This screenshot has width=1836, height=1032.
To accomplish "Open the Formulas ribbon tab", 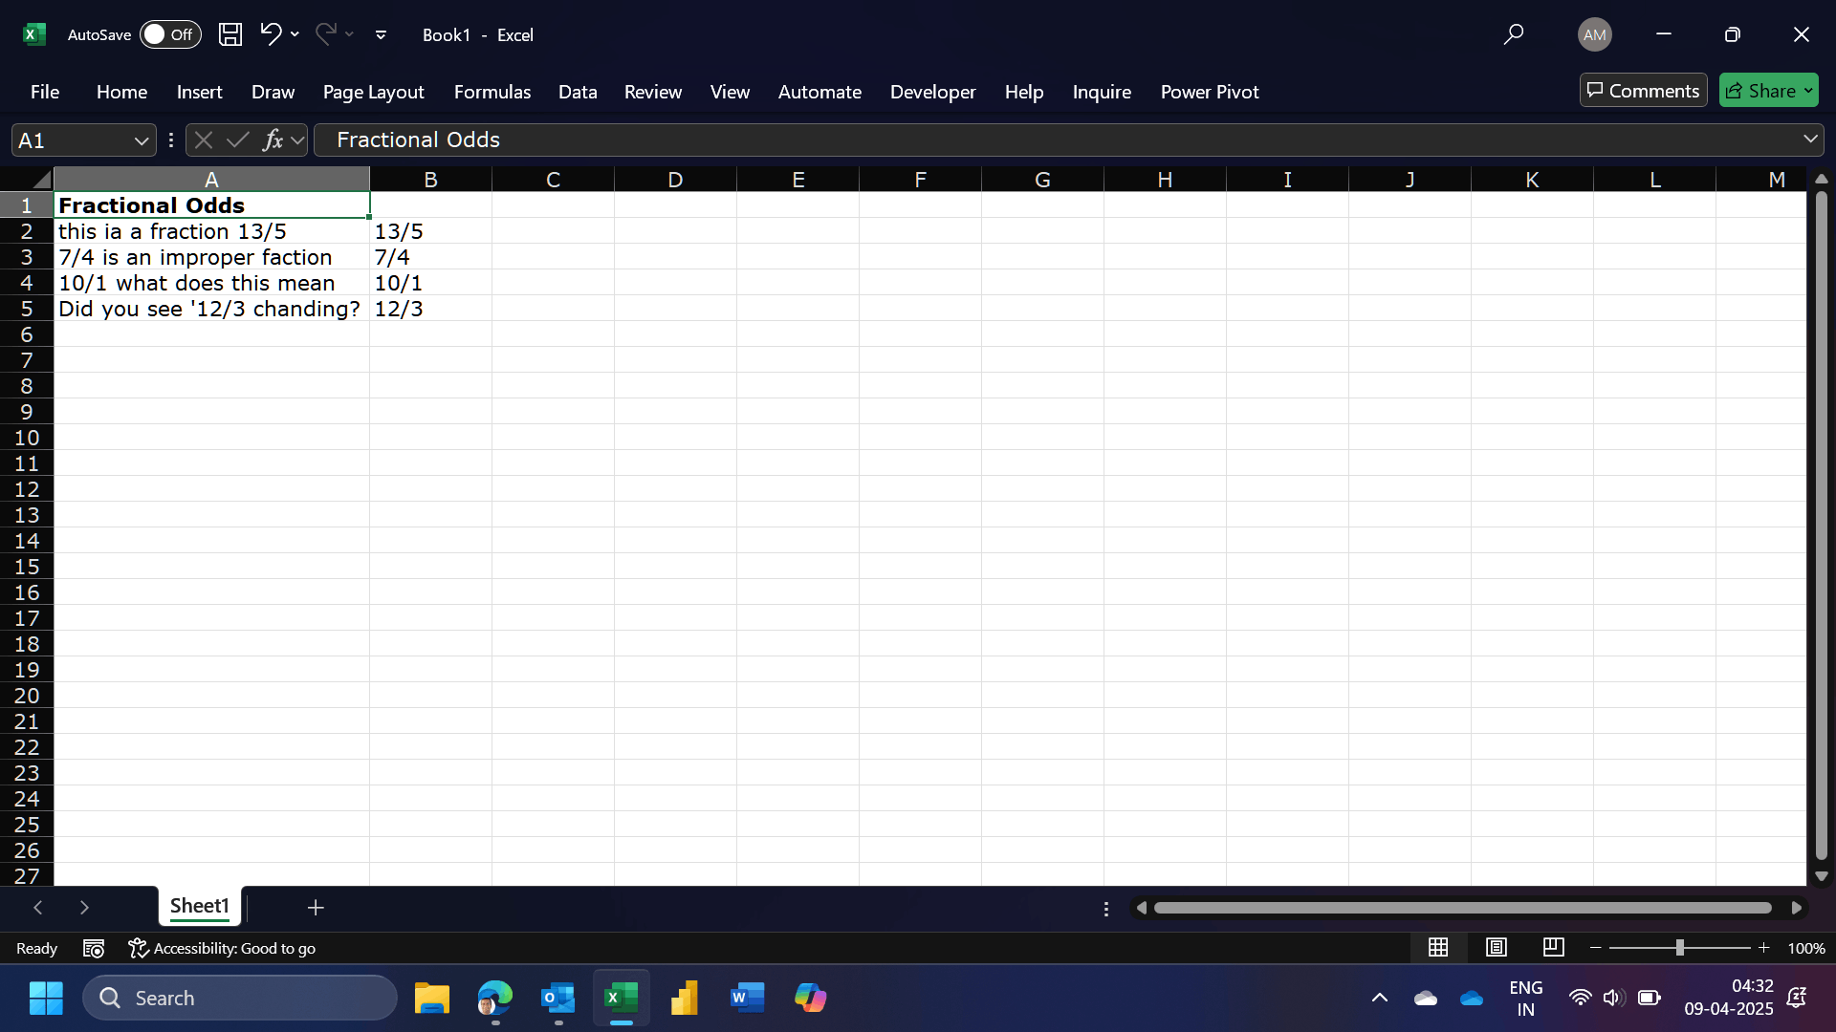I will pyautogui.click(x=492, y=92).
